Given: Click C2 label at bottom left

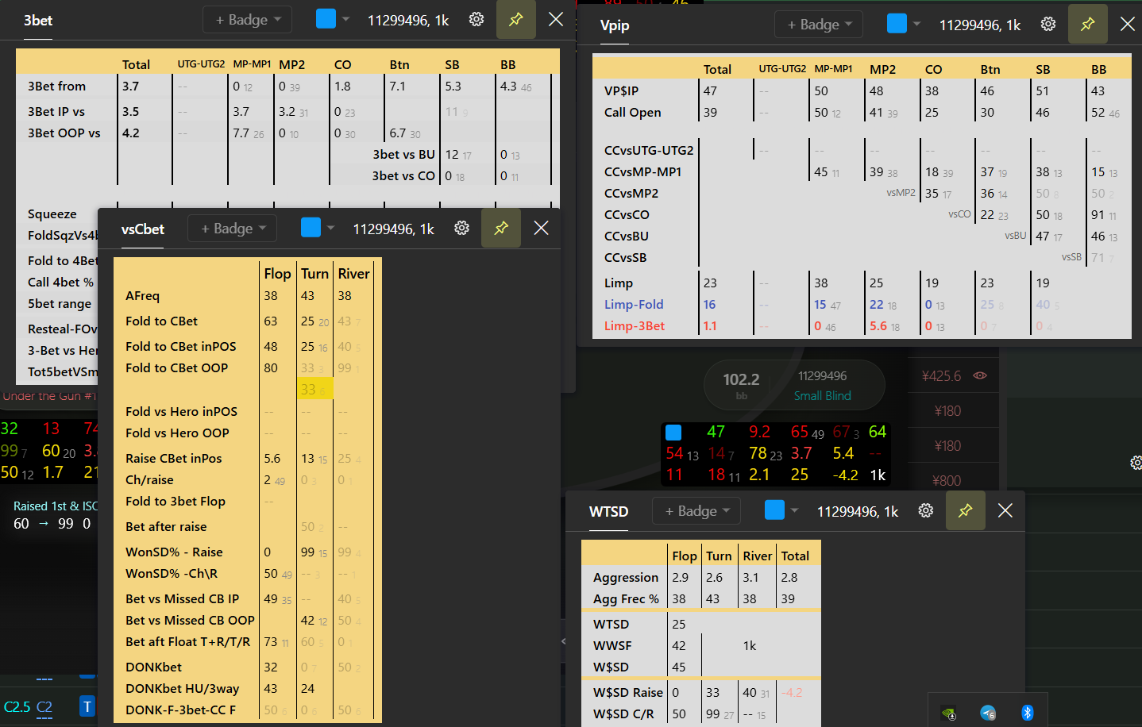Looking at the screenshot, I should tap(44, 706).
